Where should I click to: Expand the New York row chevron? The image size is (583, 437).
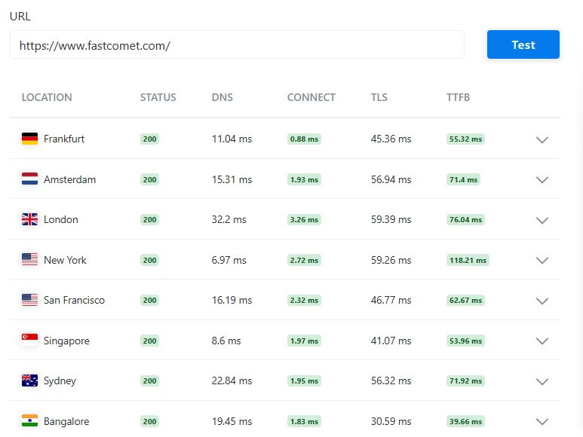(542, 261)
